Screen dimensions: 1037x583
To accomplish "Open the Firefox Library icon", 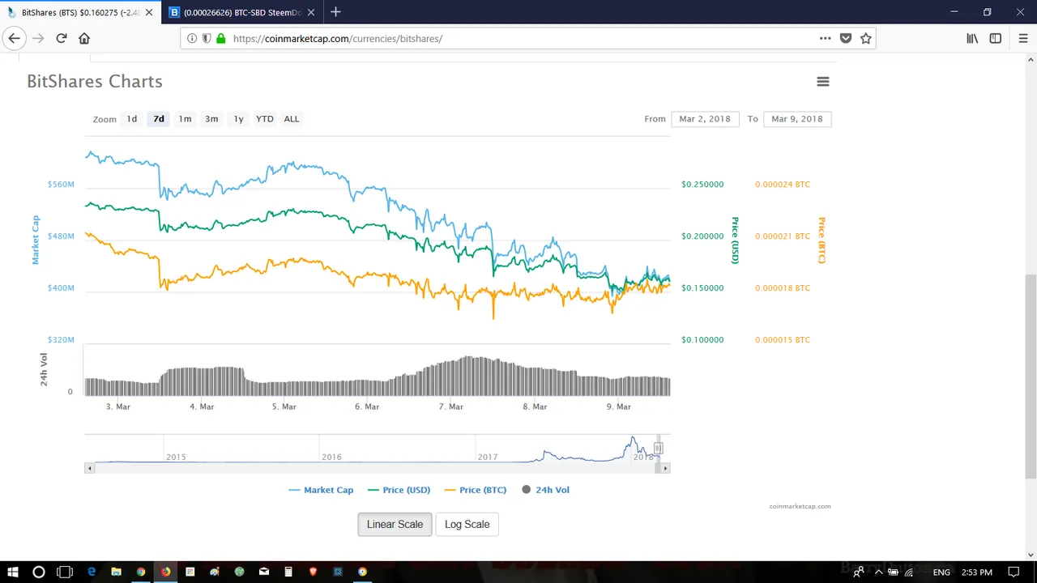I will point(972,38).
